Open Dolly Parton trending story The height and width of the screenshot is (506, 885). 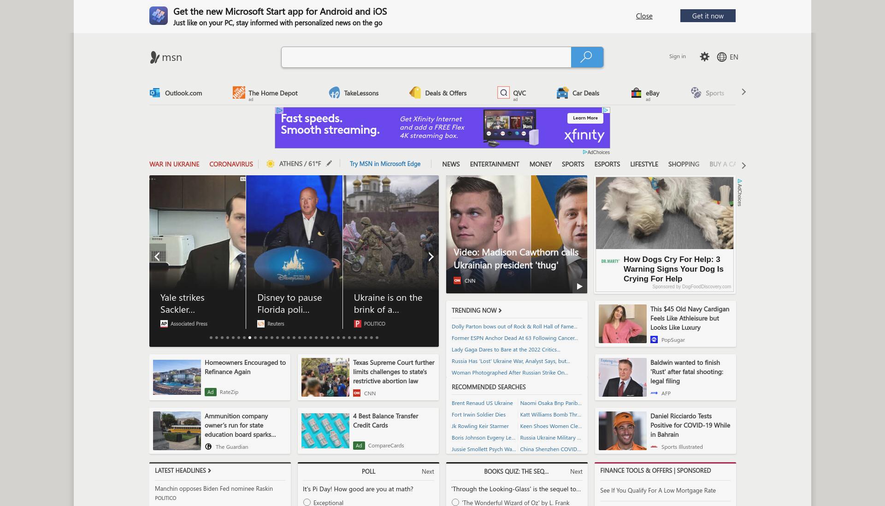pos(514,327)
